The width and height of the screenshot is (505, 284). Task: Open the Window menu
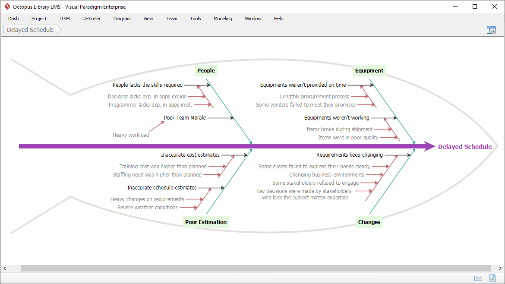(253, 19)
